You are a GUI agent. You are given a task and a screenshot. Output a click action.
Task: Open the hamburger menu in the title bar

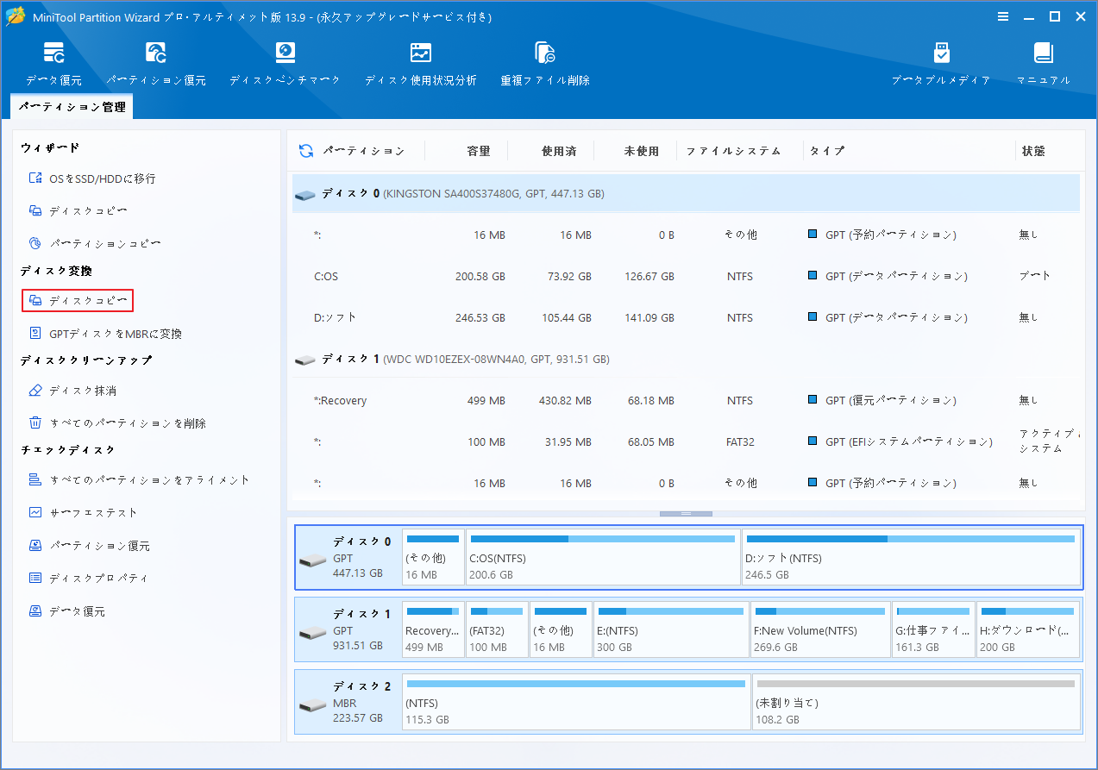point(1003,16)
